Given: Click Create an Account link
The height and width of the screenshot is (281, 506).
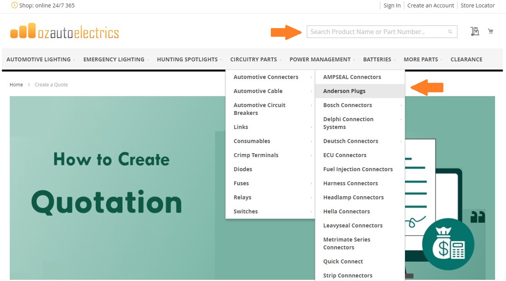Looking at the screenshot, I should (431, 6).
